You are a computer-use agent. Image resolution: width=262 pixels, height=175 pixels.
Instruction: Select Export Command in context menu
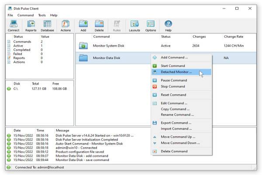[176, 123]
